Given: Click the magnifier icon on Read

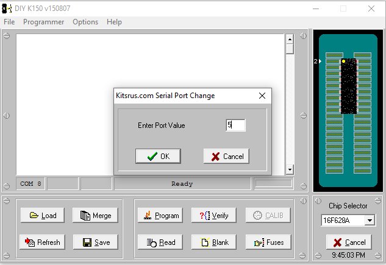Looking at the screenshot, I should tap(151, 242).
